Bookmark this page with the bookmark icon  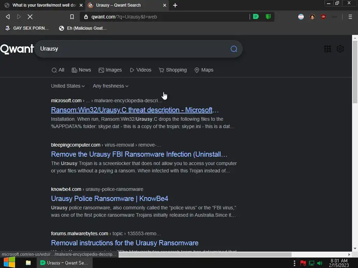(72, 17)
